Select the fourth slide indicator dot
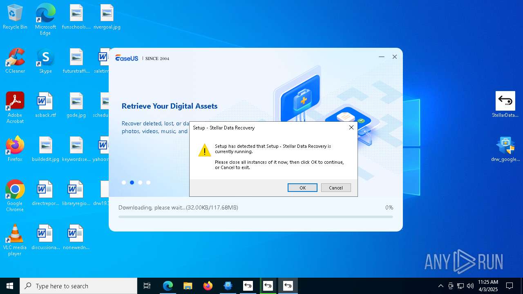Screen dimensions: 523x294 pos(148,183)
